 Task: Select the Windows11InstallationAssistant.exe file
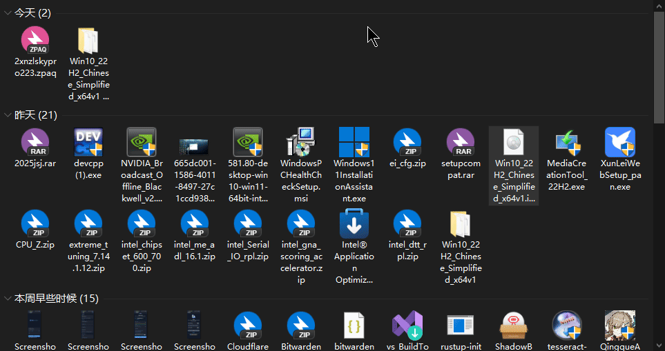point(354,143)
